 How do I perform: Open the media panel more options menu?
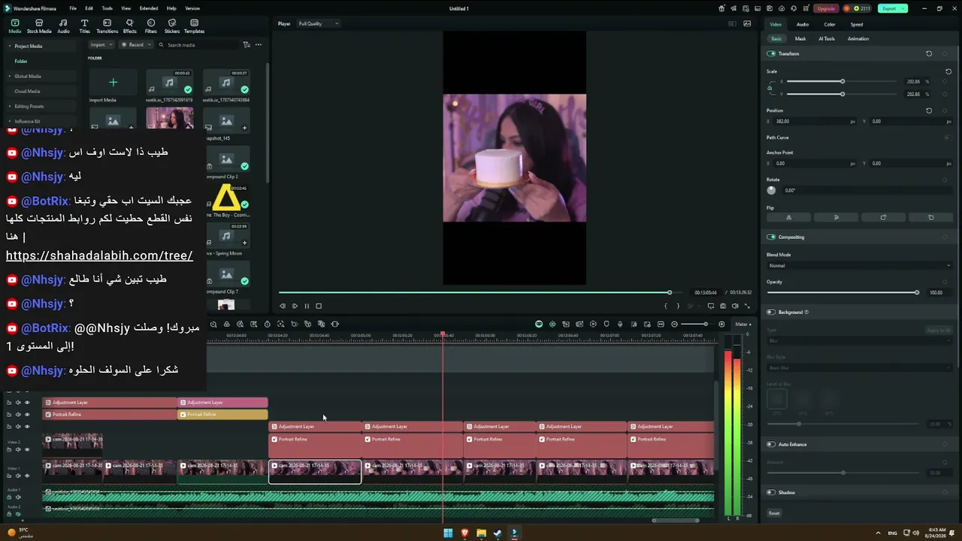tap(259, 45)
